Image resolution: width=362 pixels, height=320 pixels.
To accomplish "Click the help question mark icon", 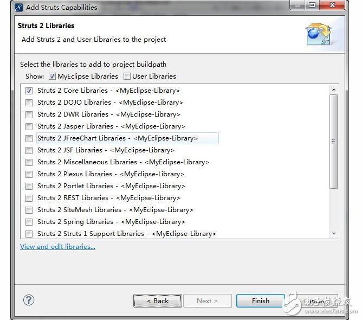I will 29,300.
